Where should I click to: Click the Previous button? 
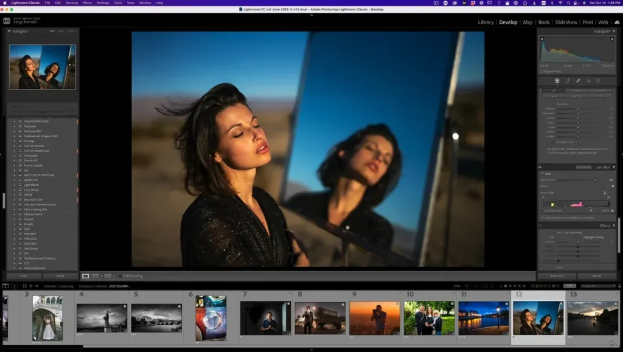tap(557, 275)
